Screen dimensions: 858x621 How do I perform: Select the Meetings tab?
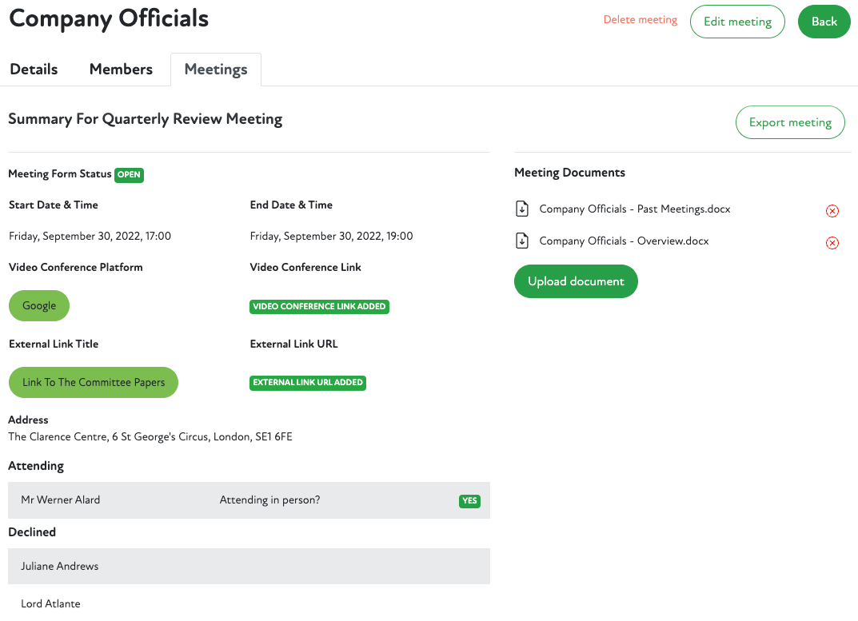pyautogui.click(x=216, y=70)
